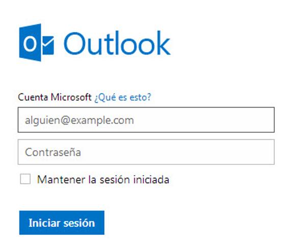Open the "¿Qué es esto?" help link
Image resolution: width=306 pixels, height=242 pixels.
click(x=123, y=97)
